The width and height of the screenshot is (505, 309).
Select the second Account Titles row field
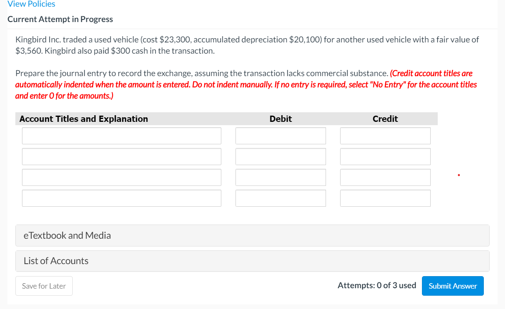[121, 156]
